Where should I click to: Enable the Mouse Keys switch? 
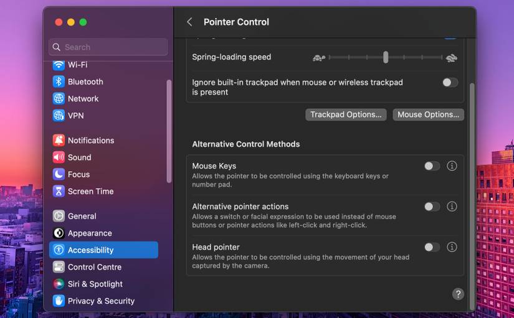(x=432, y=166)
